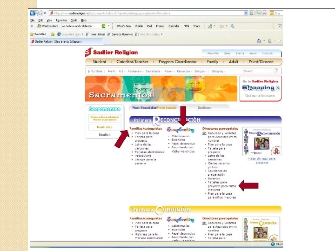The height and width of the screenshot is (251, 335).
Task: Open the Edit menu
Action: pos(40,20)
